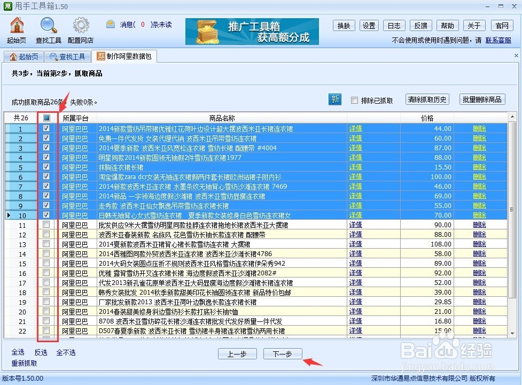Click the house icon on 起始页 tab
522x385 pixels.
(13, 56)
